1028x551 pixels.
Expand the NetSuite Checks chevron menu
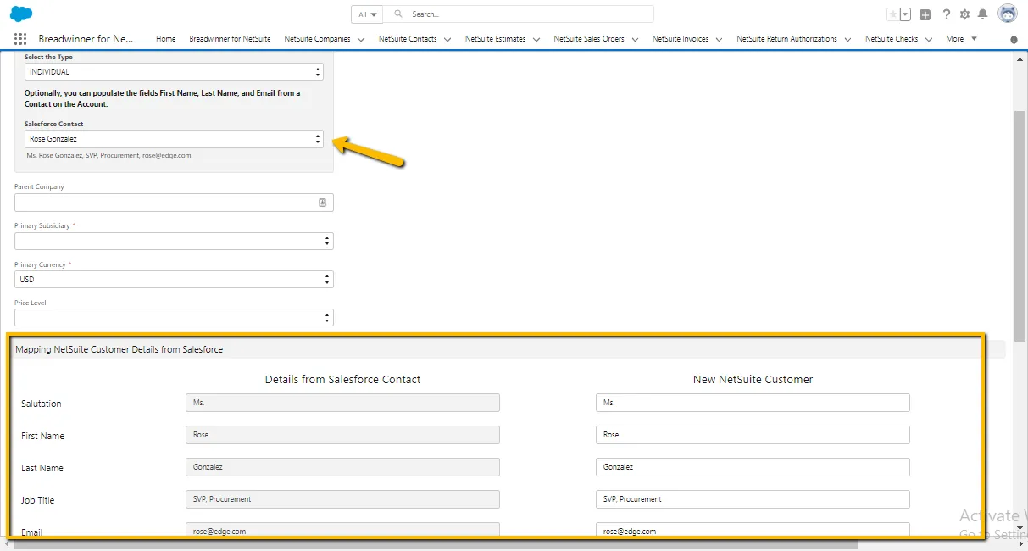pos(929,39)
